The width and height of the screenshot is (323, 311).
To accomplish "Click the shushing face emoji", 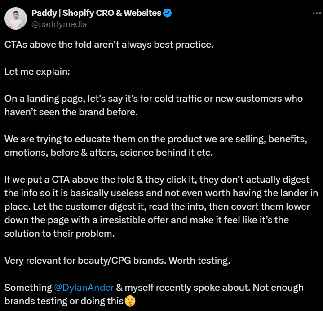I will (x=130, y=301).
